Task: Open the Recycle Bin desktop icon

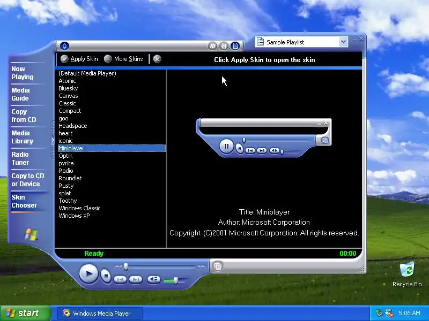Action: pyautogui.click(x=407, y=274)
